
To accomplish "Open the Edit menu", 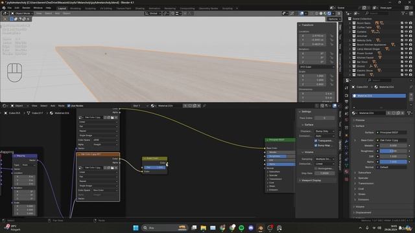I will tap(17, 8).
